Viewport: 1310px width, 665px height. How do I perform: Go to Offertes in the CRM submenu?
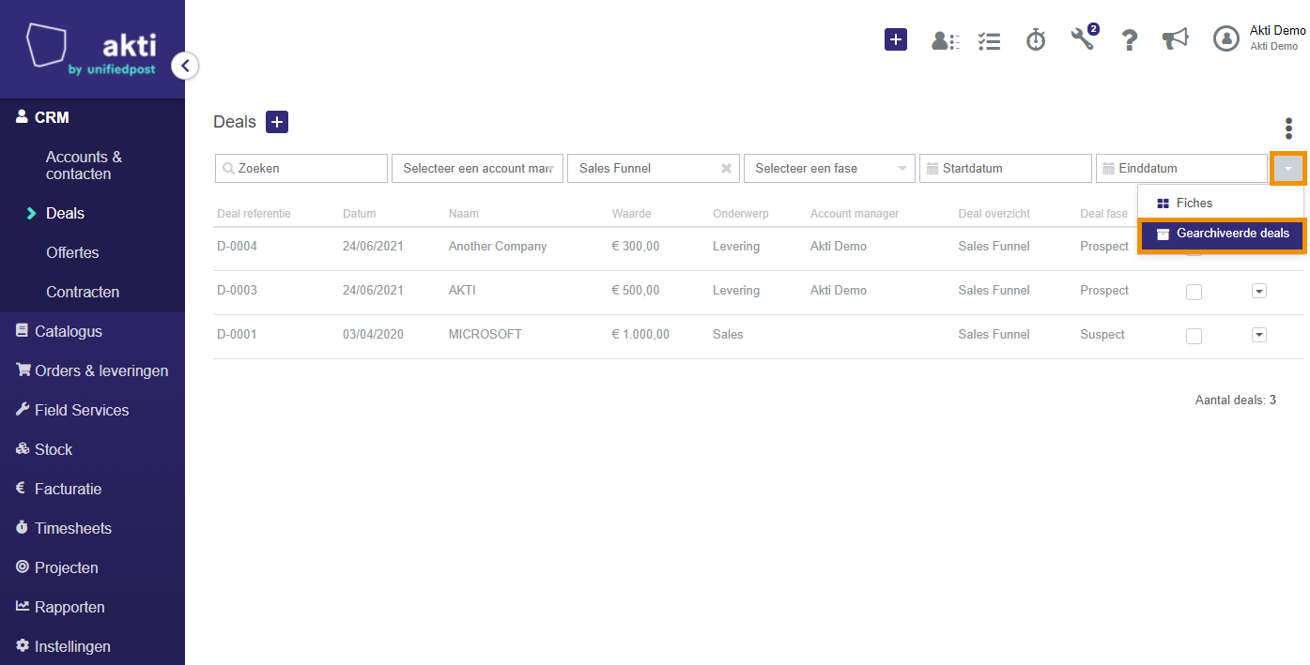pyautogui.click(x=72, y=252)
